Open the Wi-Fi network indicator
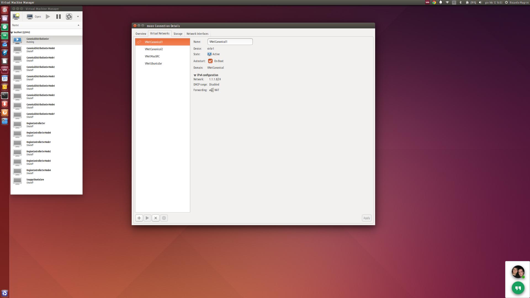Screen dimensions: 530x298 [x=447, y=2]
